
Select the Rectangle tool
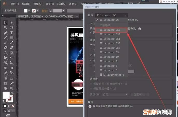[x=12, y=38]
